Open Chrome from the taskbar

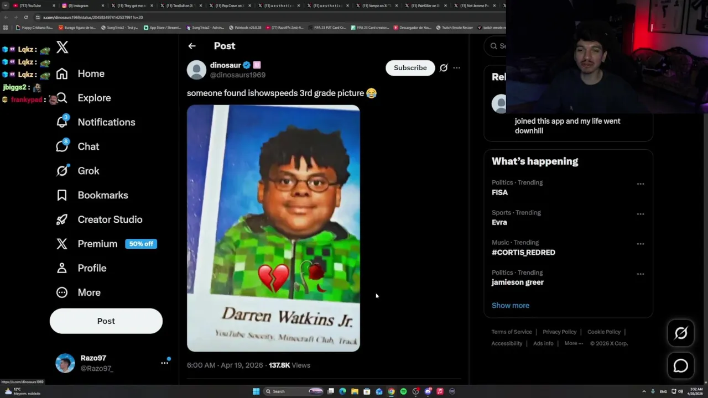pyautogui.click(x=391, y=391)
